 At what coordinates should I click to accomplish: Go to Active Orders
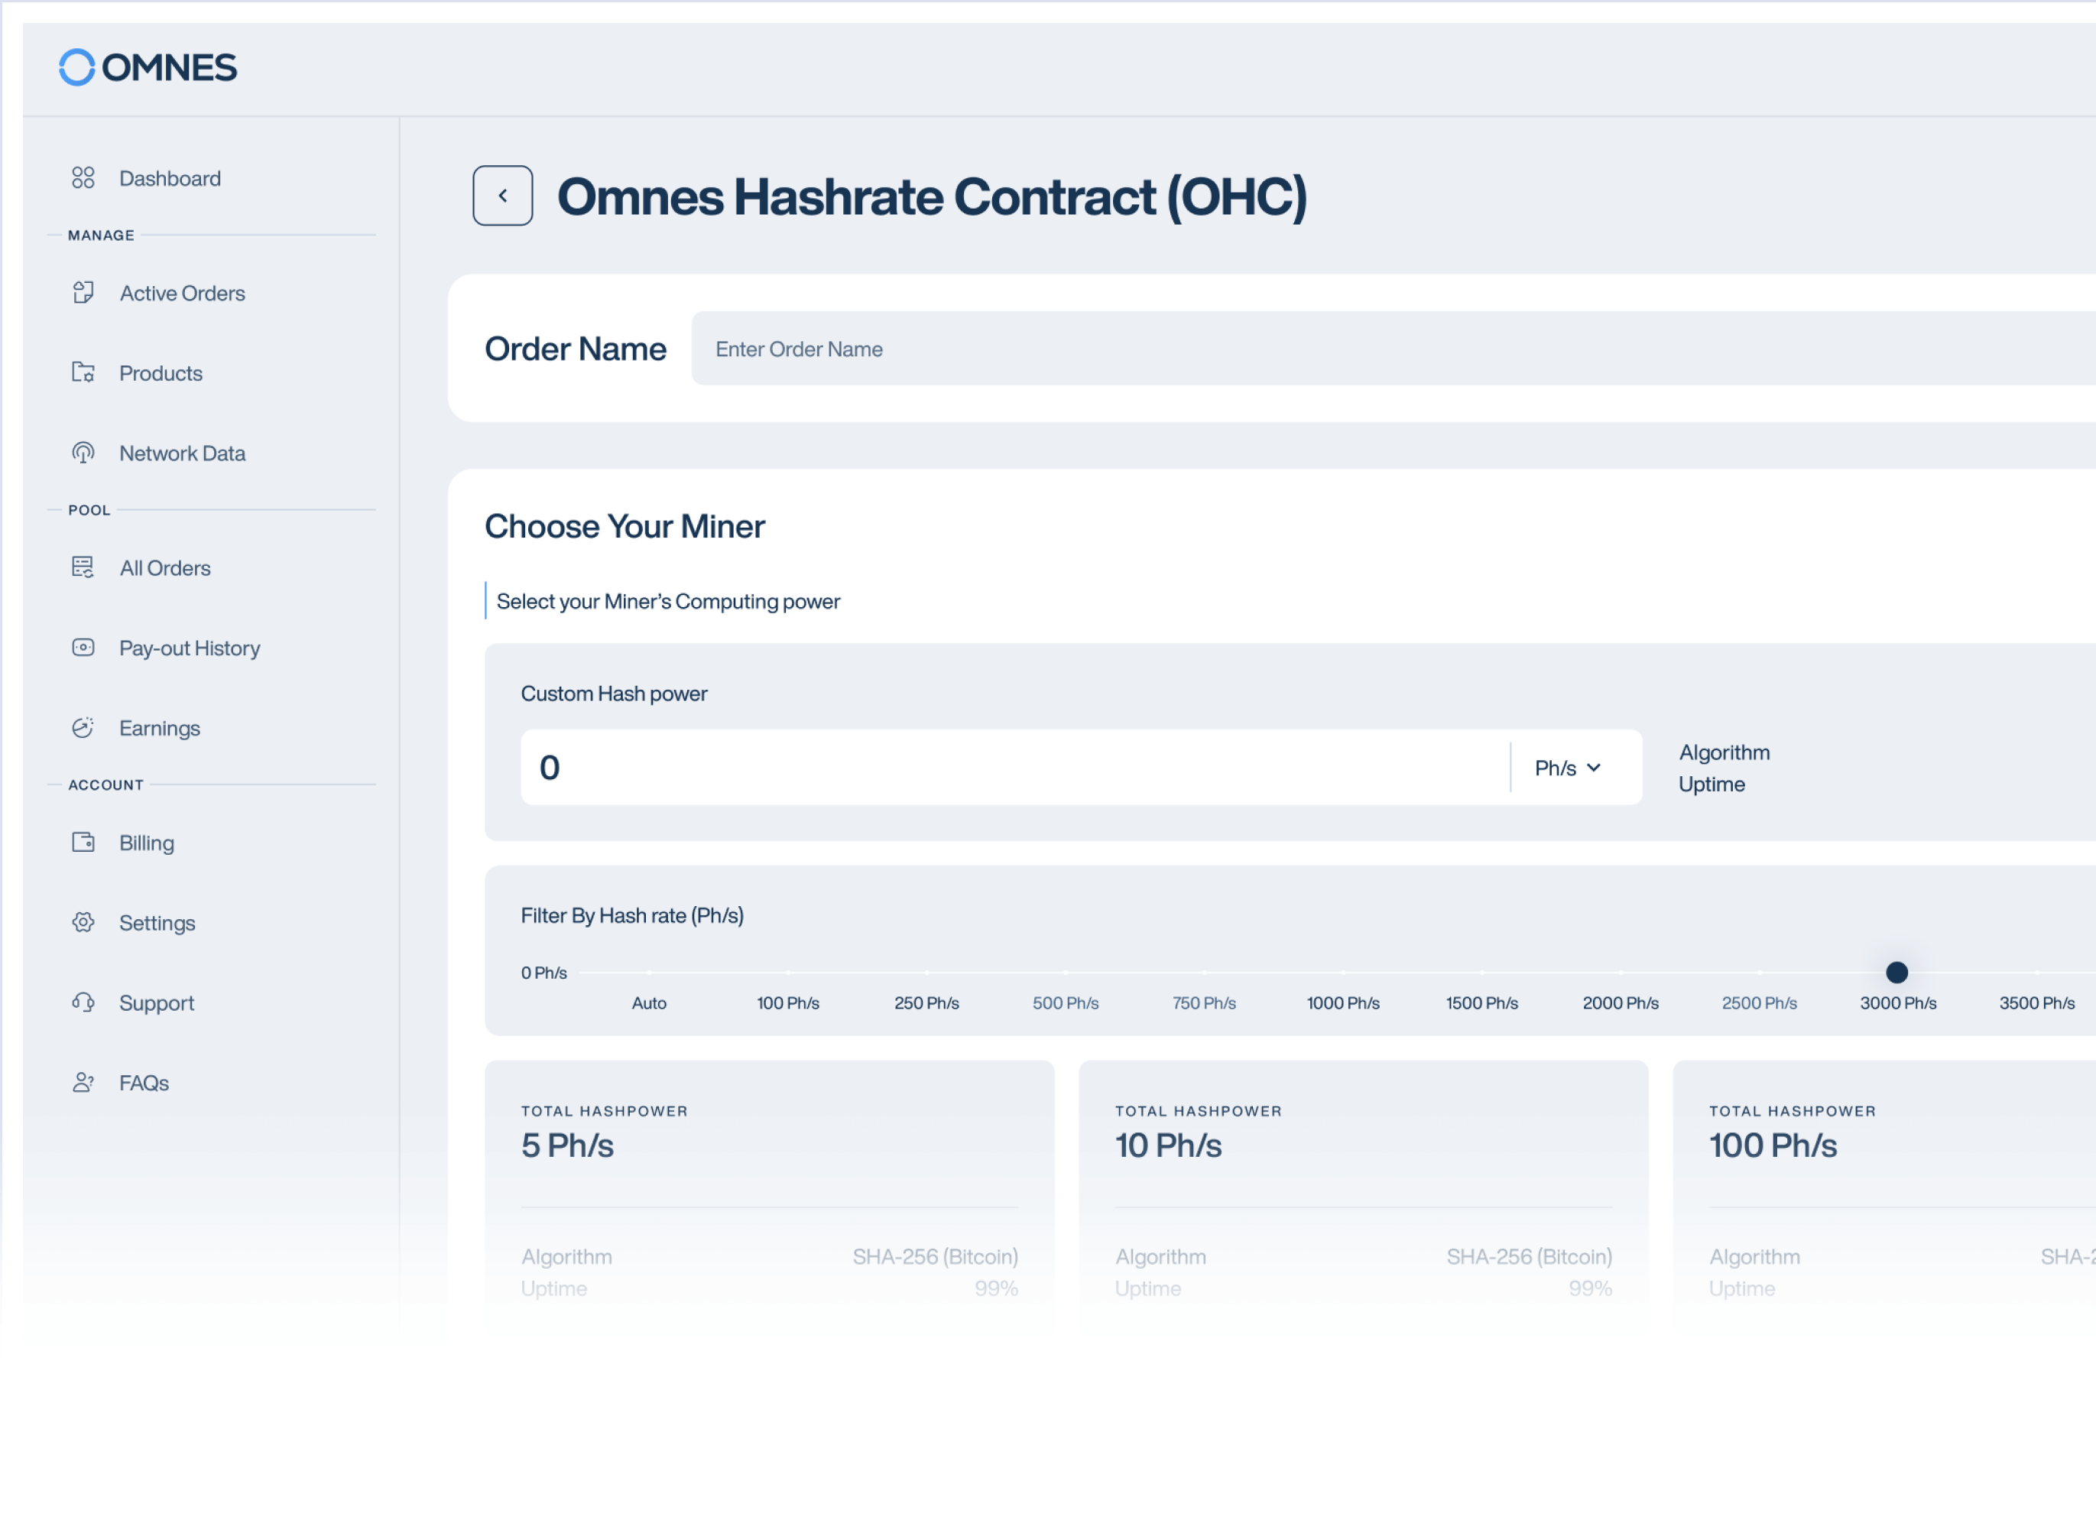point(182,293)
